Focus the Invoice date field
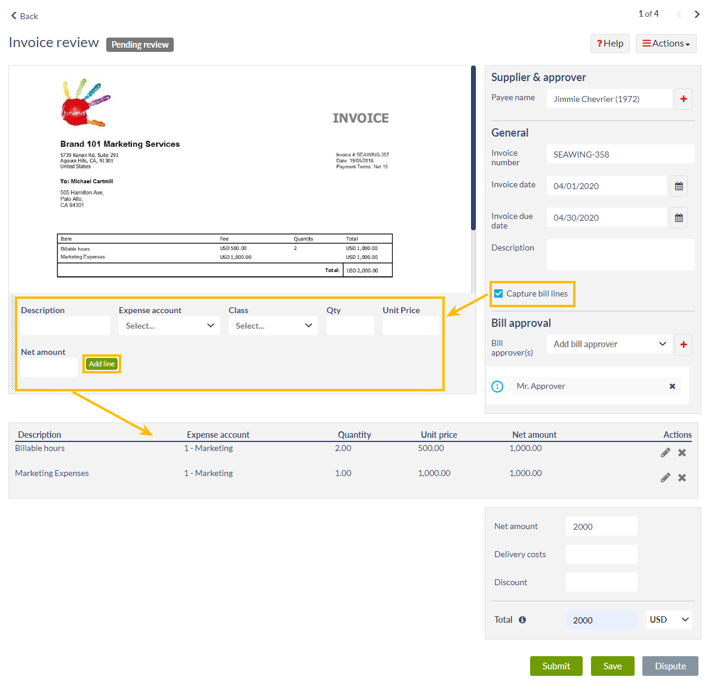This screenshot has height=686, width=708. tap(607, 186)
